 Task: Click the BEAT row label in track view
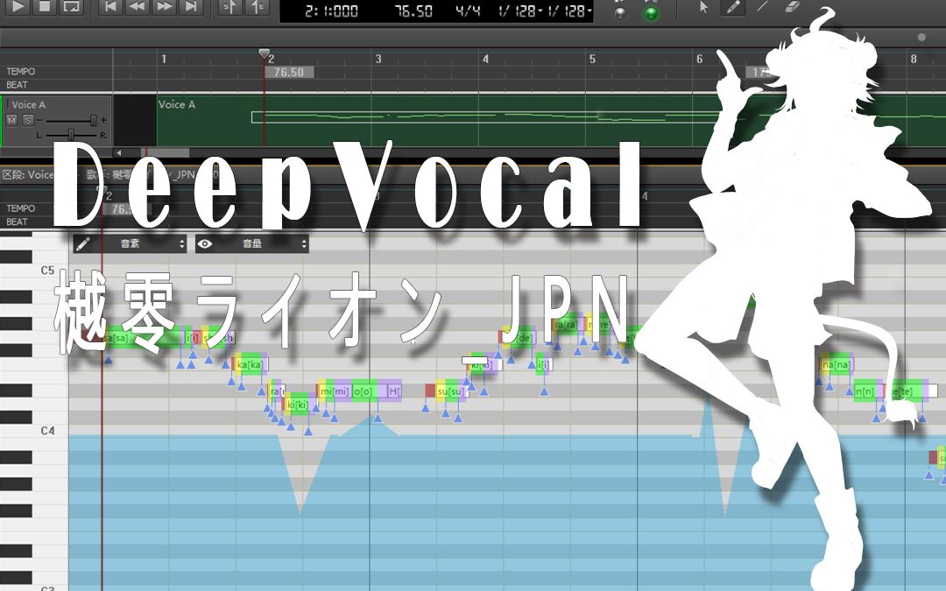17,85
